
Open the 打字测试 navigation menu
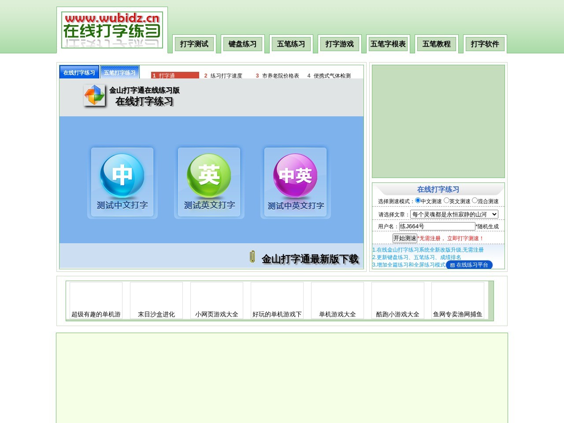[194, 44]
